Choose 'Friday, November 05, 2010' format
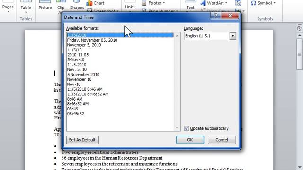 (x=92, y=40)
